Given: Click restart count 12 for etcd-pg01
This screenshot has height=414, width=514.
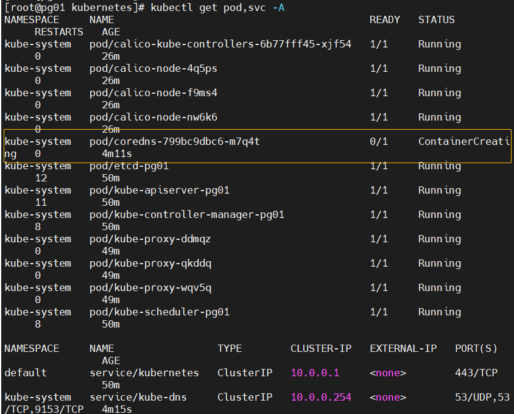Looking at the screenshot, I should tap(41, 178).
